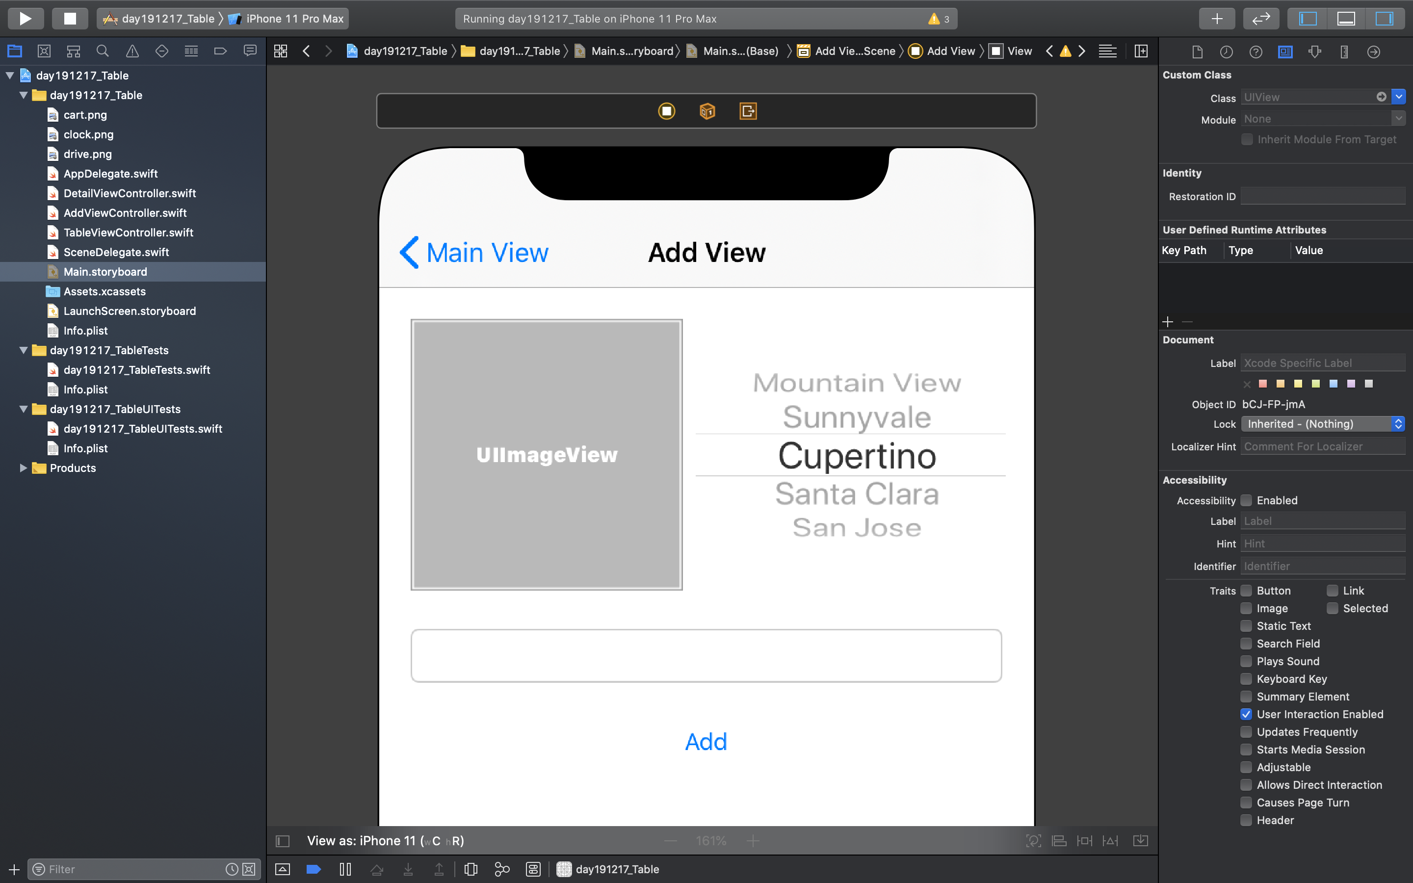
Task: Select the Identity inspector tab
Action: (1285, 52)
